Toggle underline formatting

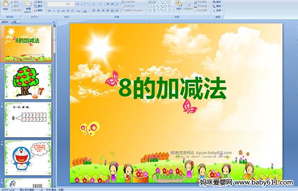[58, 11]
